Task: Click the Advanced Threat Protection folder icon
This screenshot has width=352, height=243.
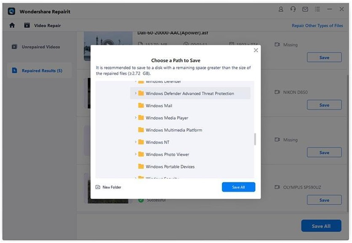Action: (x=141, y=93)
